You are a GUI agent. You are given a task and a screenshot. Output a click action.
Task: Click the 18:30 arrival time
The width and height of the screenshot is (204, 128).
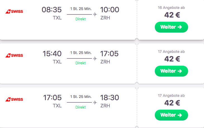point(110,98)
